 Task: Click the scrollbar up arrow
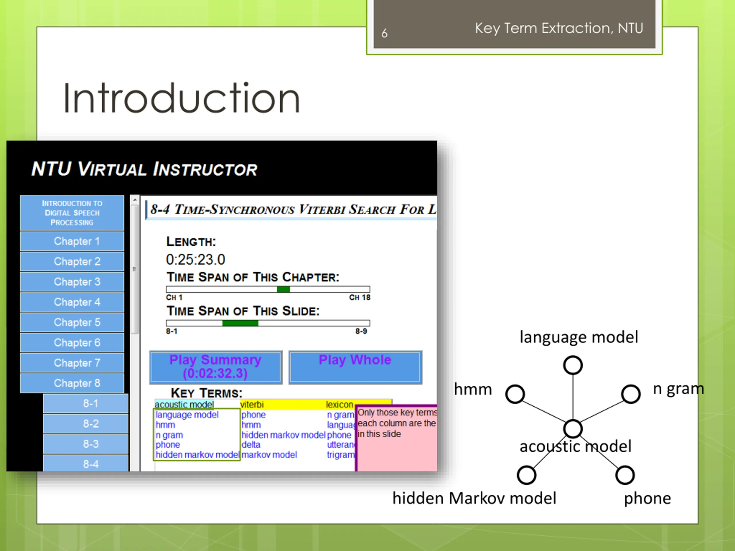tap(135, 200)
